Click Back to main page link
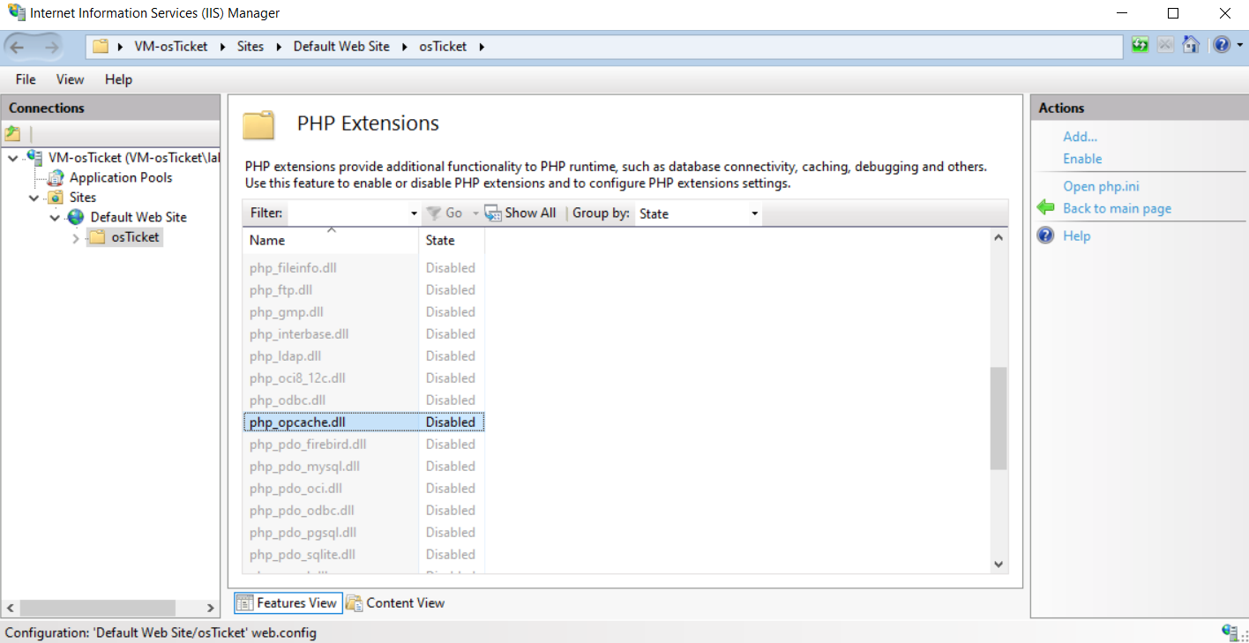This screenshot has width=1249, height=643. tap(1117, 208)
